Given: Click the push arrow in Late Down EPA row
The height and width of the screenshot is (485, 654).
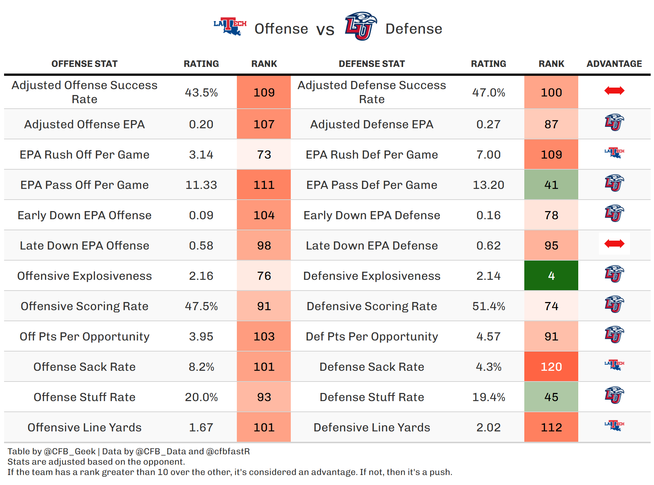Looking at the screenshot, I should point(614,244).
